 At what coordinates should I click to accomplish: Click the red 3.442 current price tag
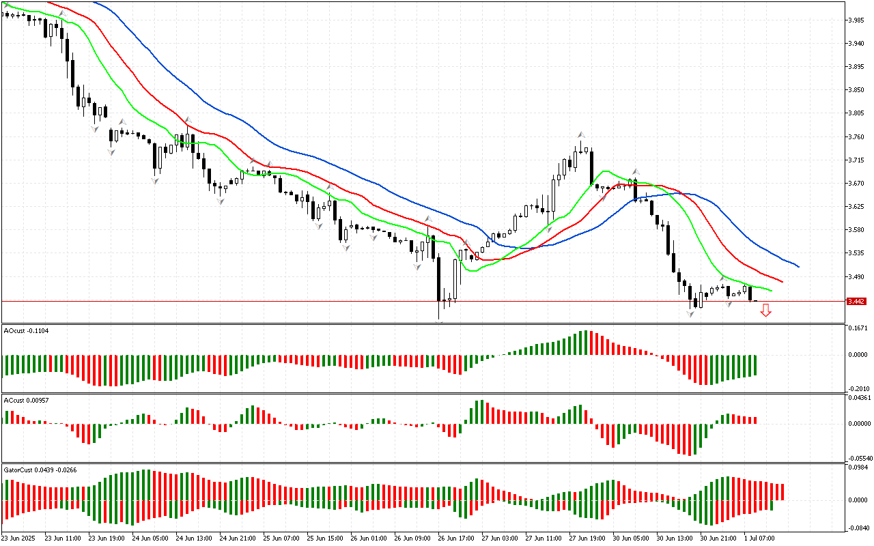pos(856,301)
